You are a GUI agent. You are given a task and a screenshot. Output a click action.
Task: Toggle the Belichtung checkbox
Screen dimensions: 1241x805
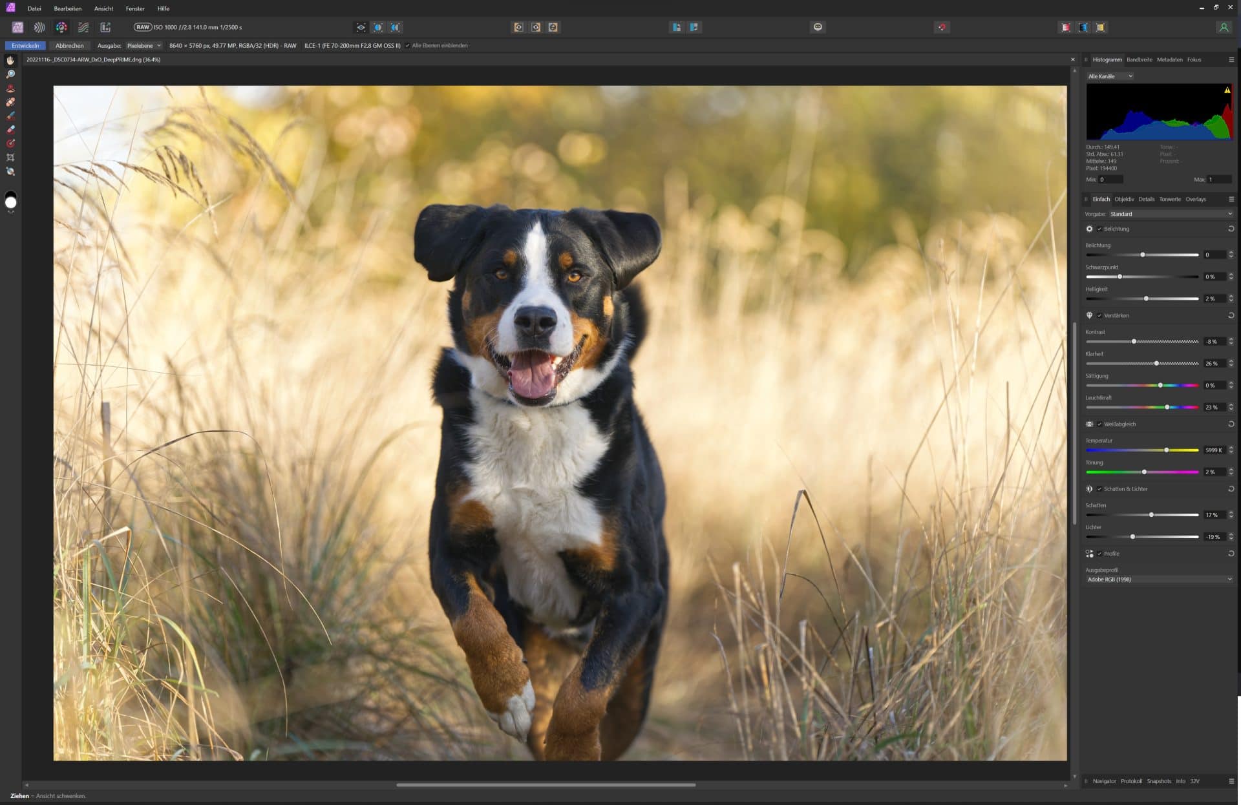pyautogui.click(x=1099, y=229)
